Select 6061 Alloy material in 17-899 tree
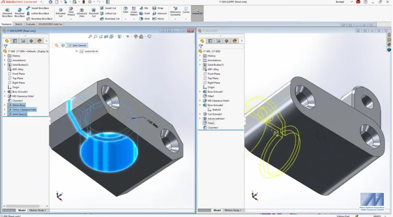Image resolution: width=393 pixels, height=217 pixels. point(15,69)
